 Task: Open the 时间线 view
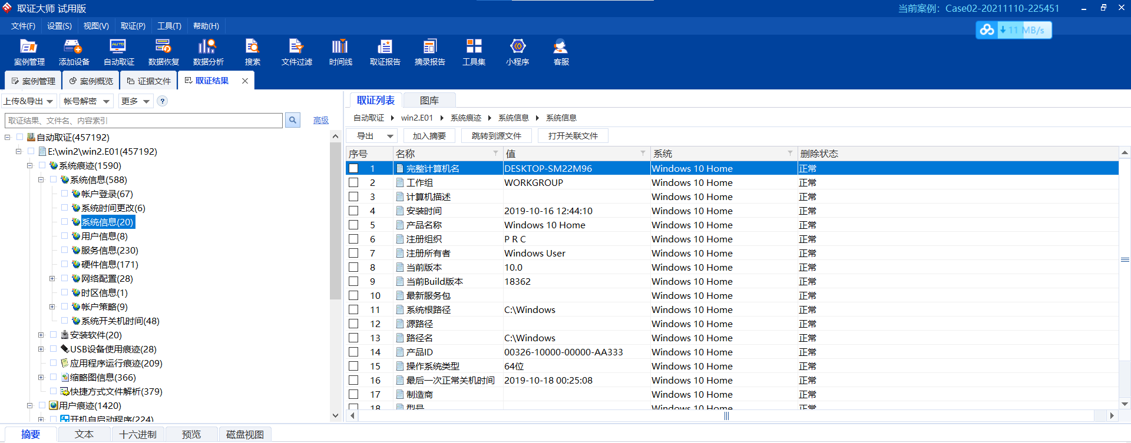(x=340, y=52)
